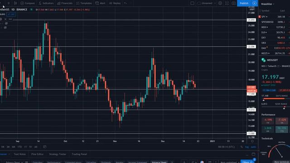Open the Unnamed layout cloud-save dropdown

(x=207, y=3)
